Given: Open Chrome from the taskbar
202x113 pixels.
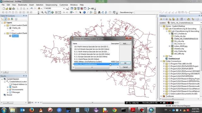Looking at the screenshot, I should click(x=114, y=110).
